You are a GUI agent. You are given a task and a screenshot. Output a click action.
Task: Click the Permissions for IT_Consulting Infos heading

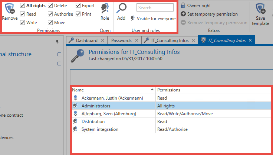point(134,52)
